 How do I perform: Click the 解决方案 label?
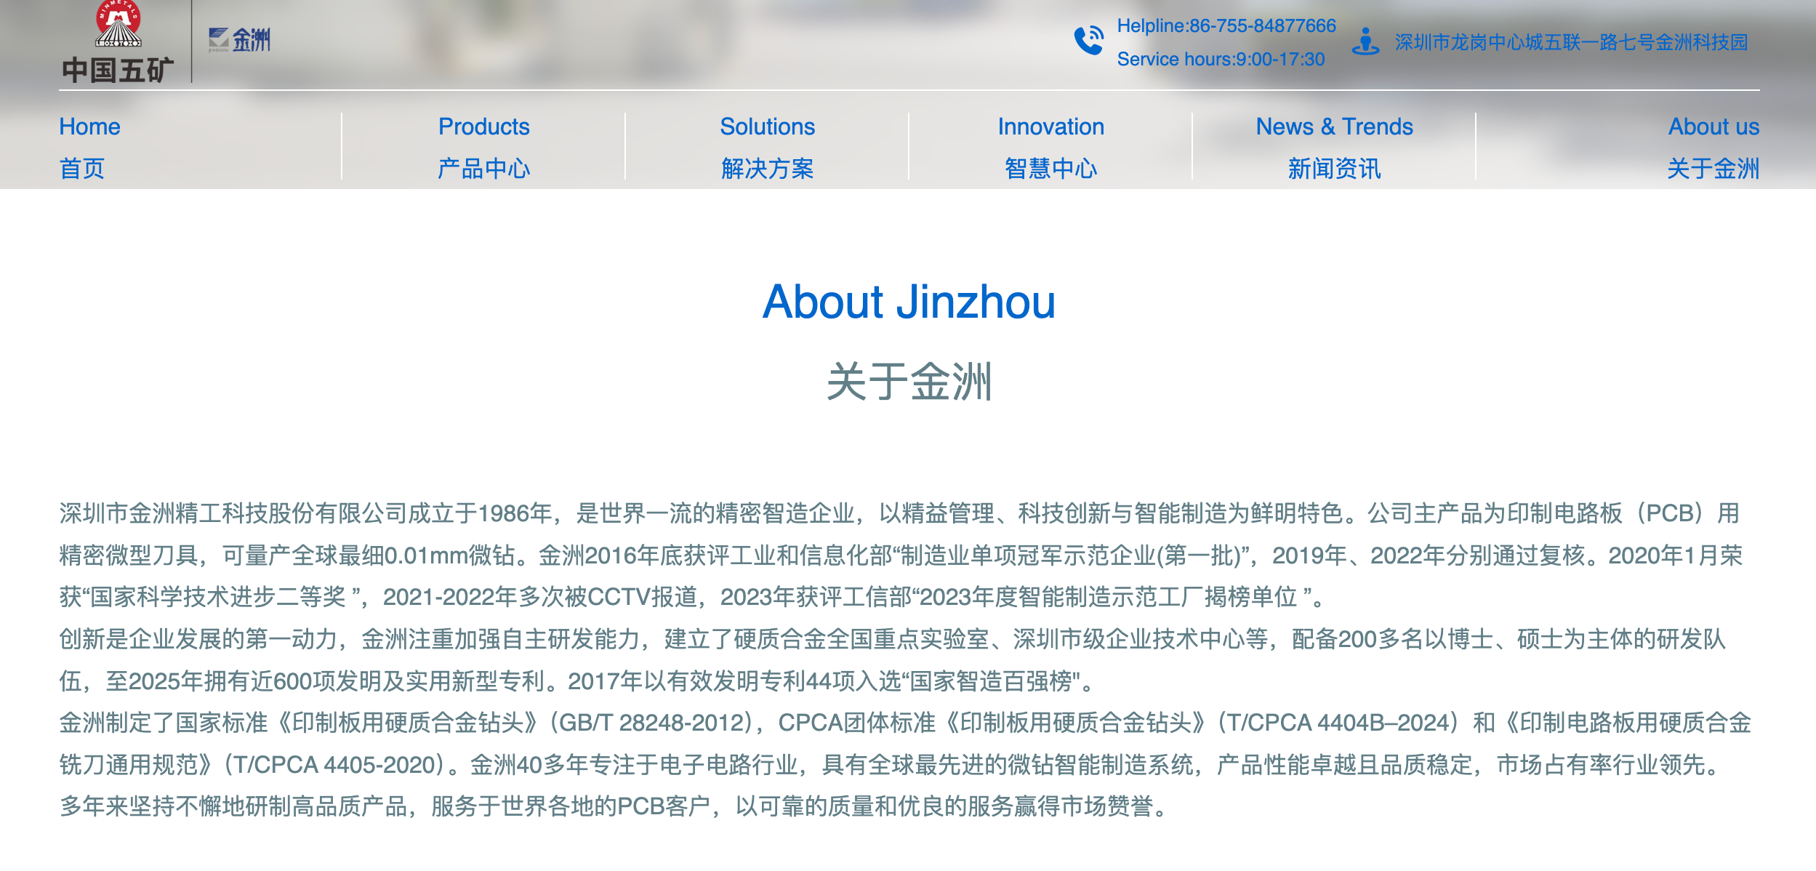[x=767, y=169]
